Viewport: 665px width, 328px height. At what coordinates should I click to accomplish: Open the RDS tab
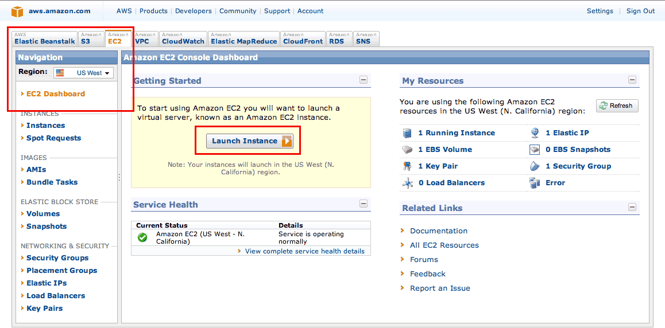[340, 38]
